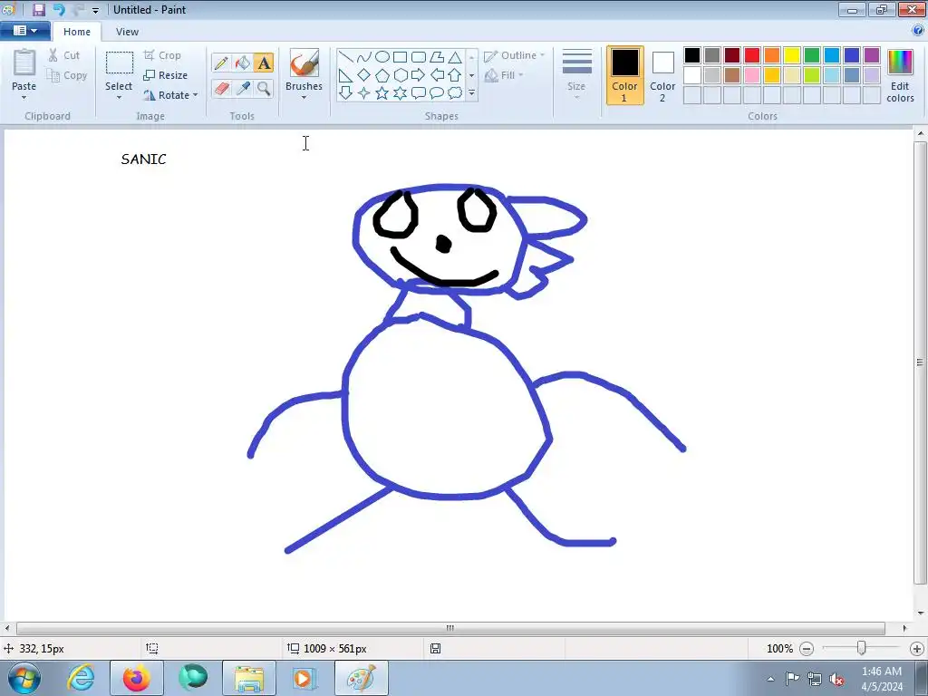Viewport: 928px width, 696px height.
Task: Activate Color 2 selector
Action: point(662,75)
